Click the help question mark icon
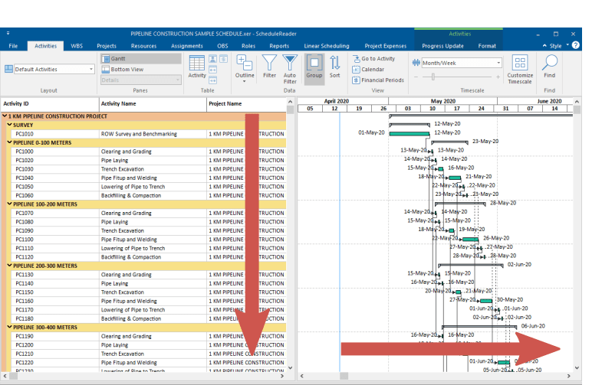Screen dimensions: 602x385 [x=575, y=45]
